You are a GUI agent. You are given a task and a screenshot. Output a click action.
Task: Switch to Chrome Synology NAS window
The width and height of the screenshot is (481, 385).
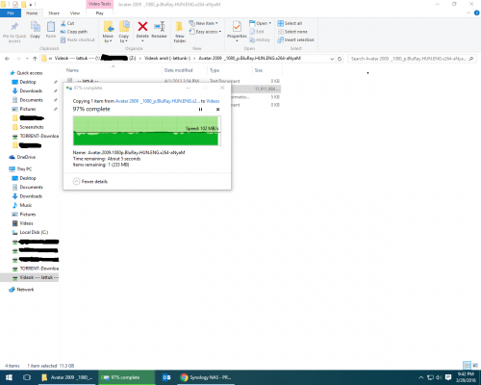pos(206,377)
